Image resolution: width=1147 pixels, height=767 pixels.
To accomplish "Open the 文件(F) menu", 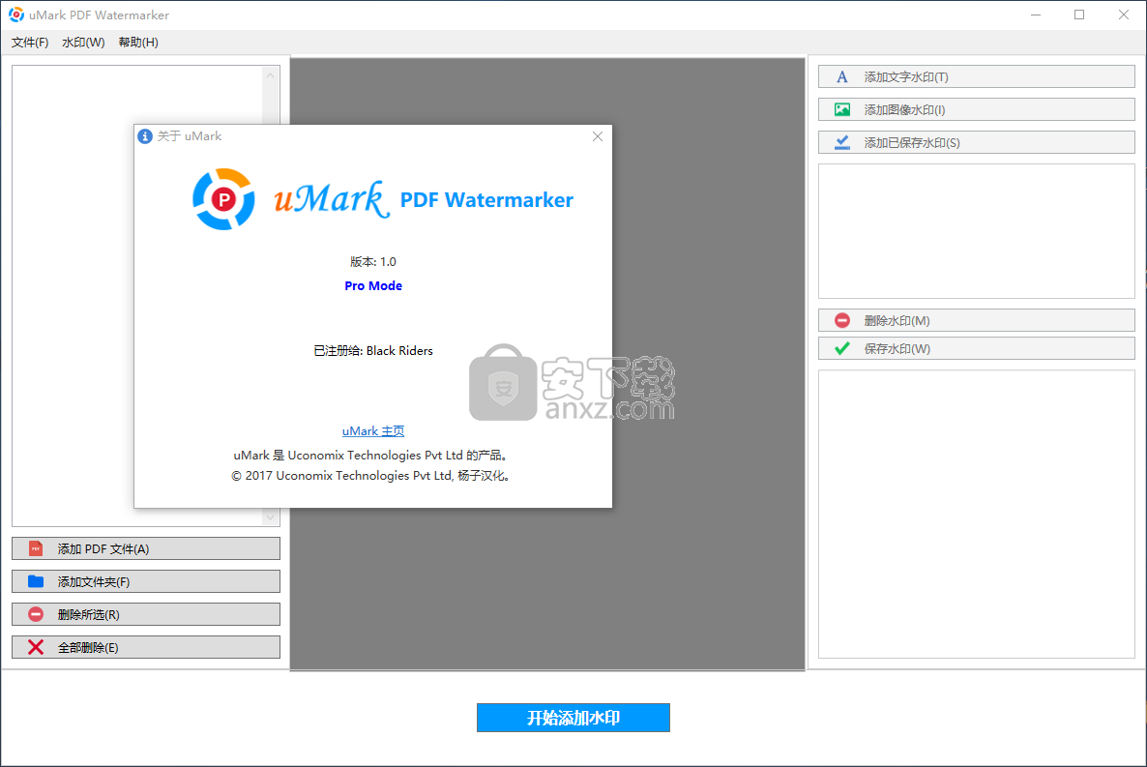I will 30,43.
